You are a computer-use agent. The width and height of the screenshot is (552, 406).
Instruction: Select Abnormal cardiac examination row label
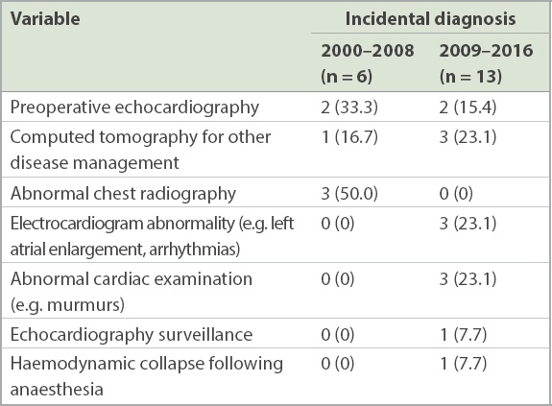pyautogui.click(x=132, y=292)
